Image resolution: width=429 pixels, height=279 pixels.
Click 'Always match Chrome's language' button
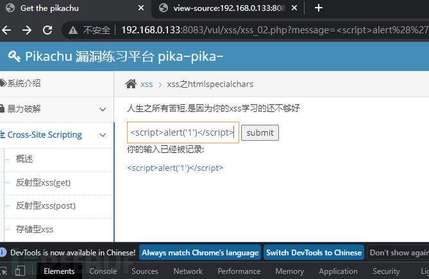200,253
